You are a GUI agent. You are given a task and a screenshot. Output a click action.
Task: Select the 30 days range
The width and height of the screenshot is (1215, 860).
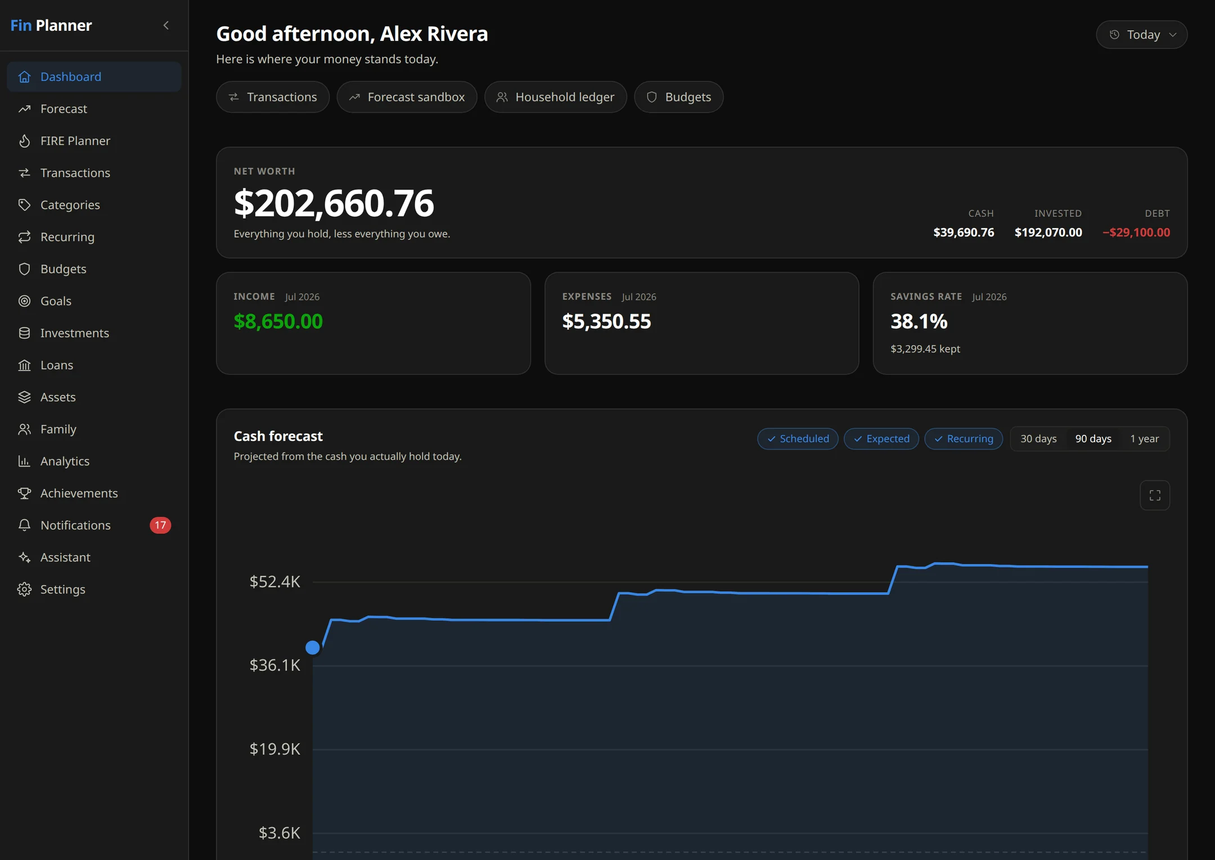(1038, 439)
